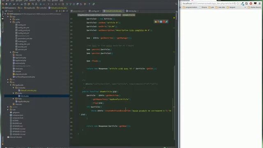Click the Undo toolbar icon
This screenshot has height=148, width=263.
(x=14, y=4)
